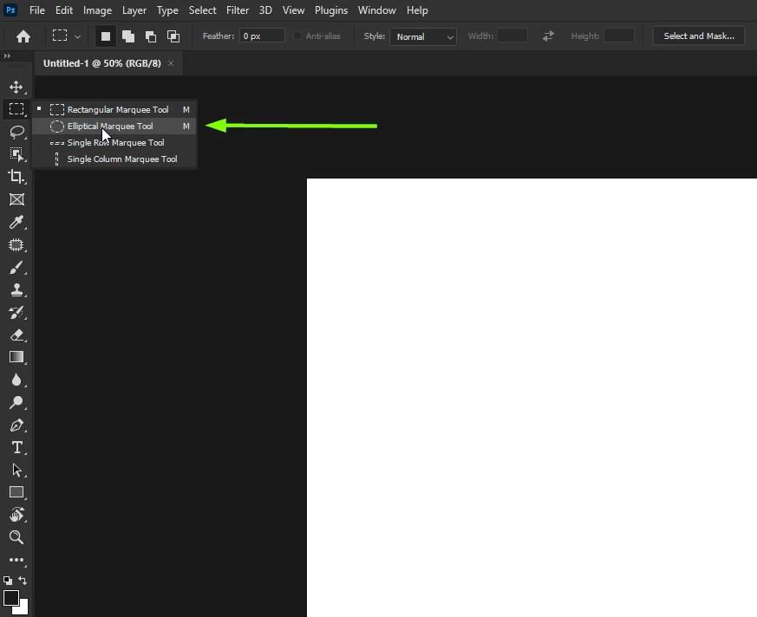757x617 pixels.
Task: Select the Clone Stamp tool
Action: coord(16,289)
